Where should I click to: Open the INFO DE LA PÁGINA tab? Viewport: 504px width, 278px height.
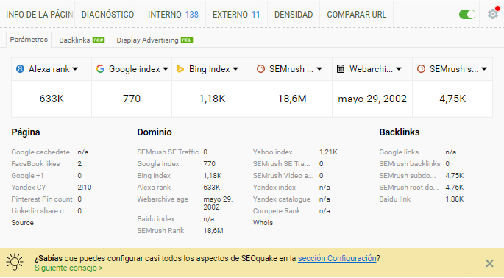point(40,15)
